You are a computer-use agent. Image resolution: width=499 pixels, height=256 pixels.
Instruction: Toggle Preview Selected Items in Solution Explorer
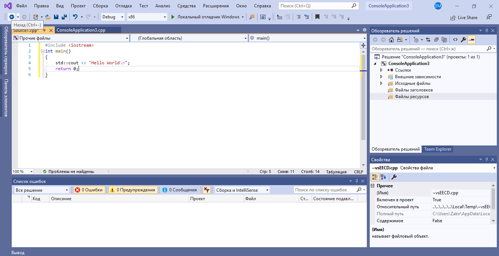(x=471, y=40)
